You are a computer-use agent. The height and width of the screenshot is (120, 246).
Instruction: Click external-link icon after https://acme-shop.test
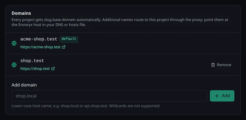click(64, 47)
